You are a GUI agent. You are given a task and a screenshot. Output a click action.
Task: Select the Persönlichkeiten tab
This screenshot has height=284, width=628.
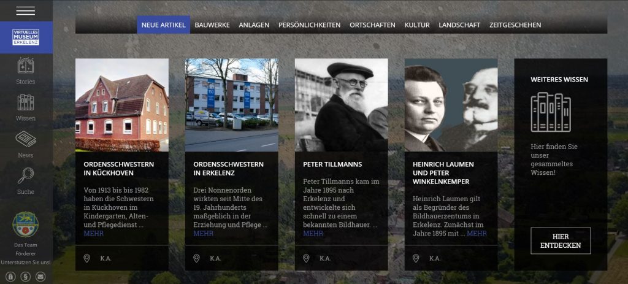pos(310,25)
